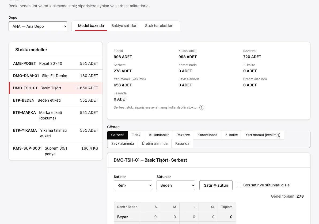Click the Toplam column header
The image size is (319, 224).
coord(227,207)
